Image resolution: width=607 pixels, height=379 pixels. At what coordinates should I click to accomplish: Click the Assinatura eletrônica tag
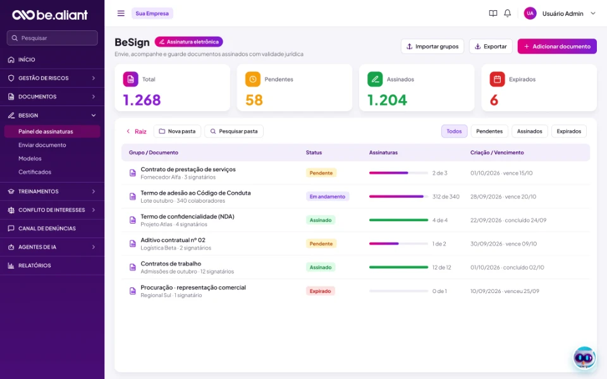(x=189, y=42)
